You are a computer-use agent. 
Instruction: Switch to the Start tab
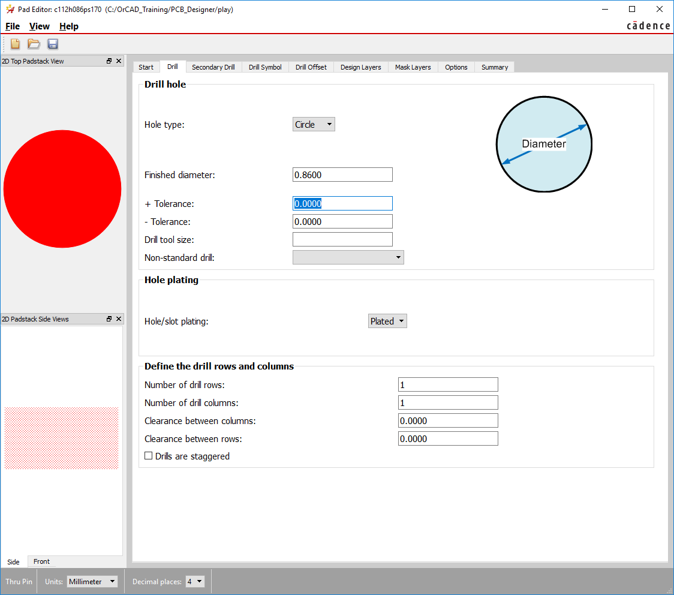pos(146,67)
